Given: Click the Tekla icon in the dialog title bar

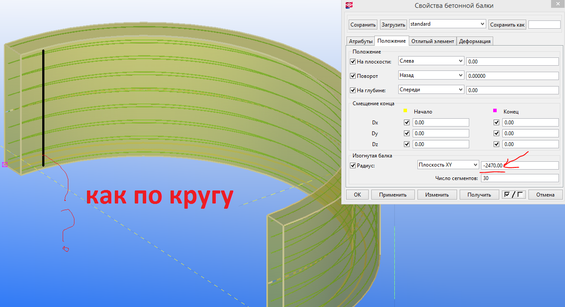Looking at the screenshot, I should tap(349, 5).
